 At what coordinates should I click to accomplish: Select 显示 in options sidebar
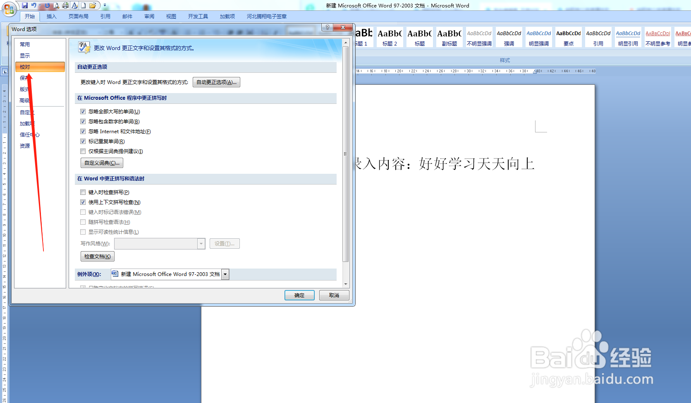click(40, 56)
